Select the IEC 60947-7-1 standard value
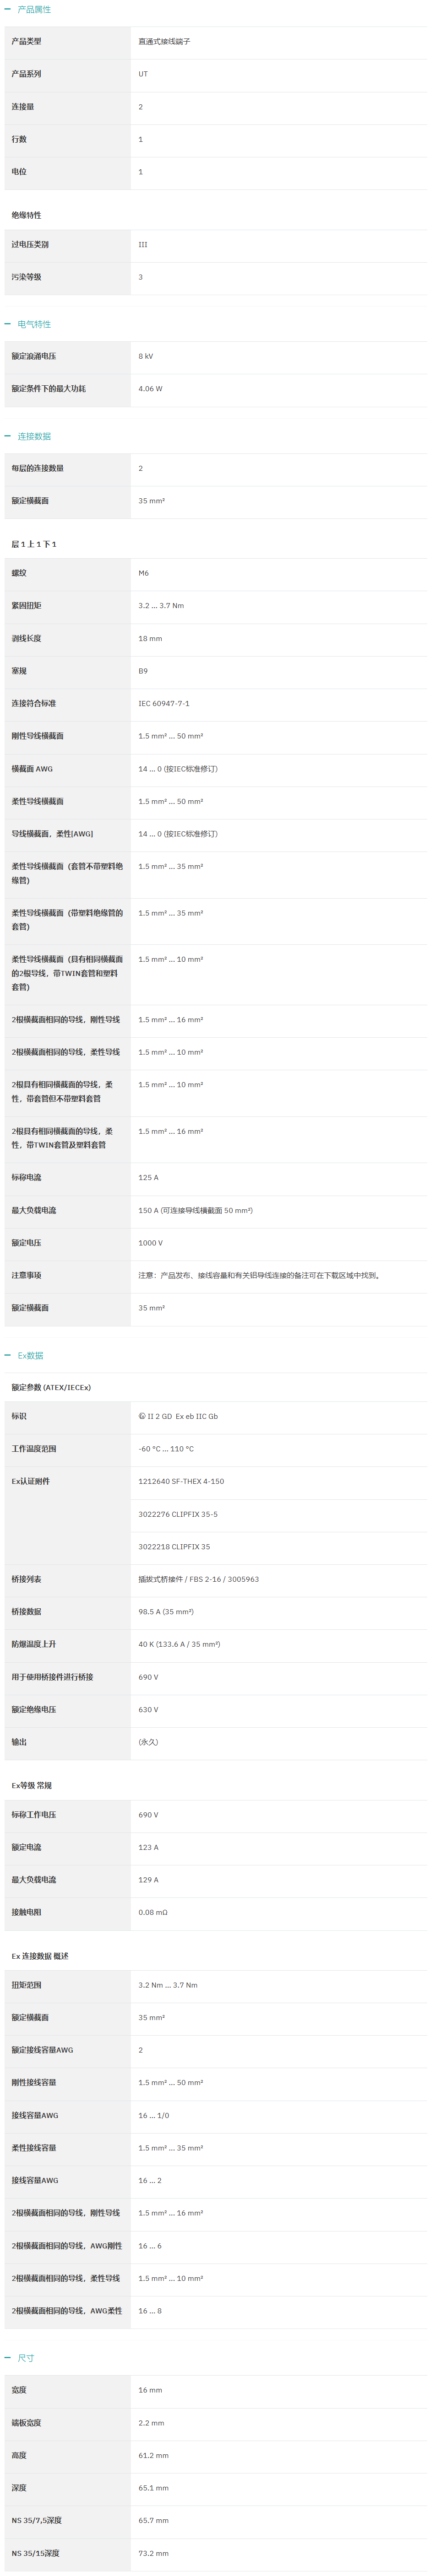The image size is (430, 2576). (x=164, y=704)
